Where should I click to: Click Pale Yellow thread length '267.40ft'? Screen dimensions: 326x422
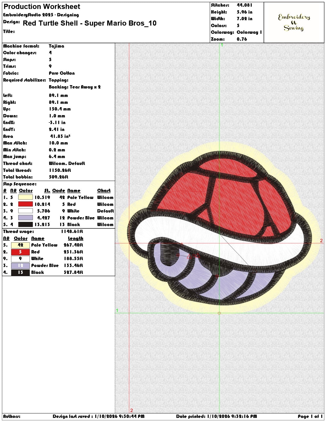click(73, 245)
